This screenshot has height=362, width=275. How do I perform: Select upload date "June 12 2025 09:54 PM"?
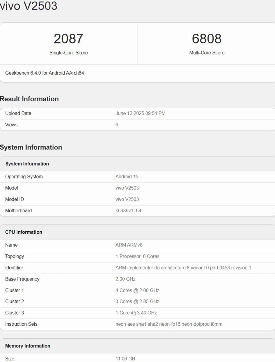coord(140,113)
